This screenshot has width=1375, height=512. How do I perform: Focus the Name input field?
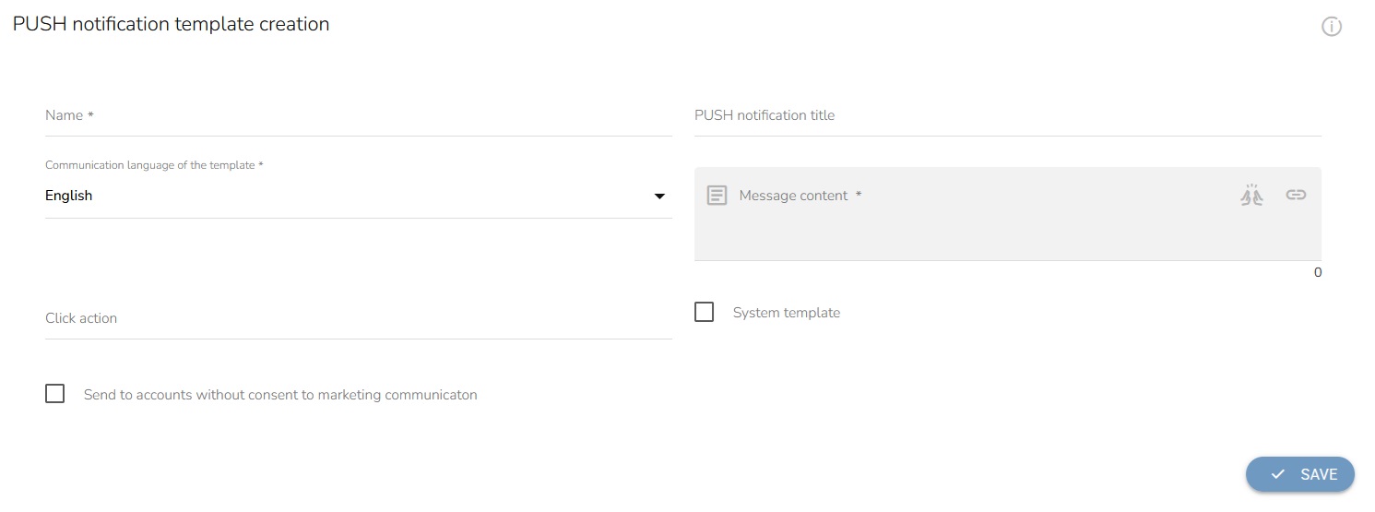(x=358, y=116)
